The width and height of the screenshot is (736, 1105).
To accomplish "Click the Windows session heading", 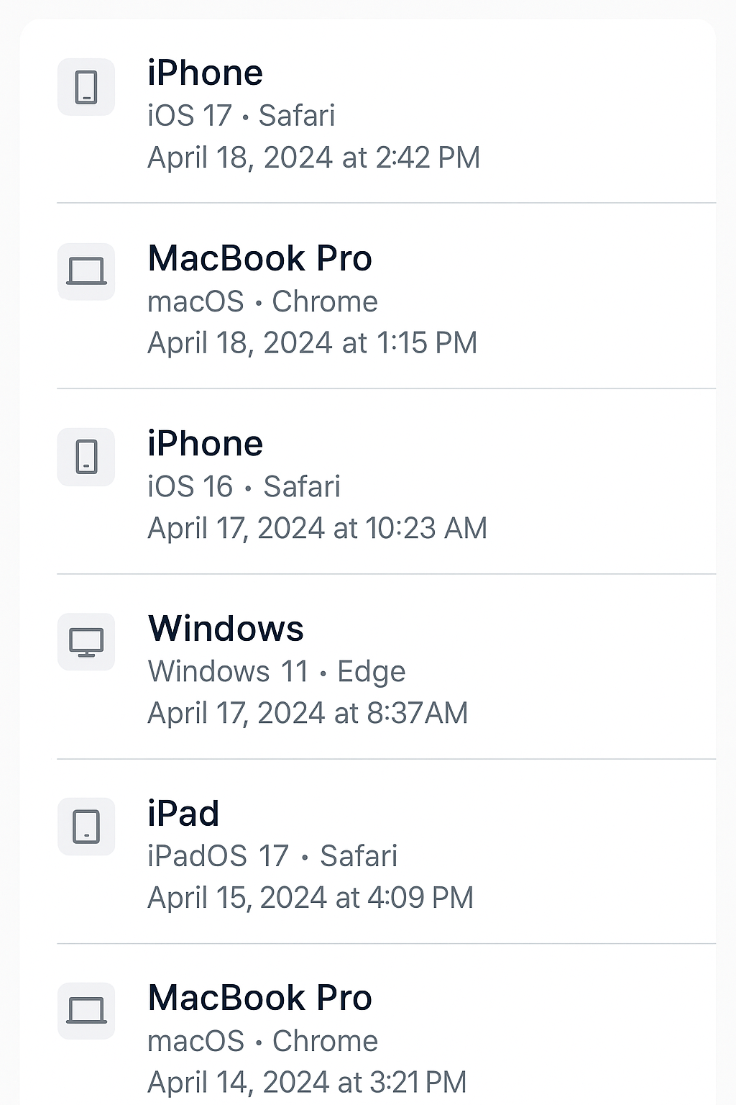I will click(x=225, y=628).
